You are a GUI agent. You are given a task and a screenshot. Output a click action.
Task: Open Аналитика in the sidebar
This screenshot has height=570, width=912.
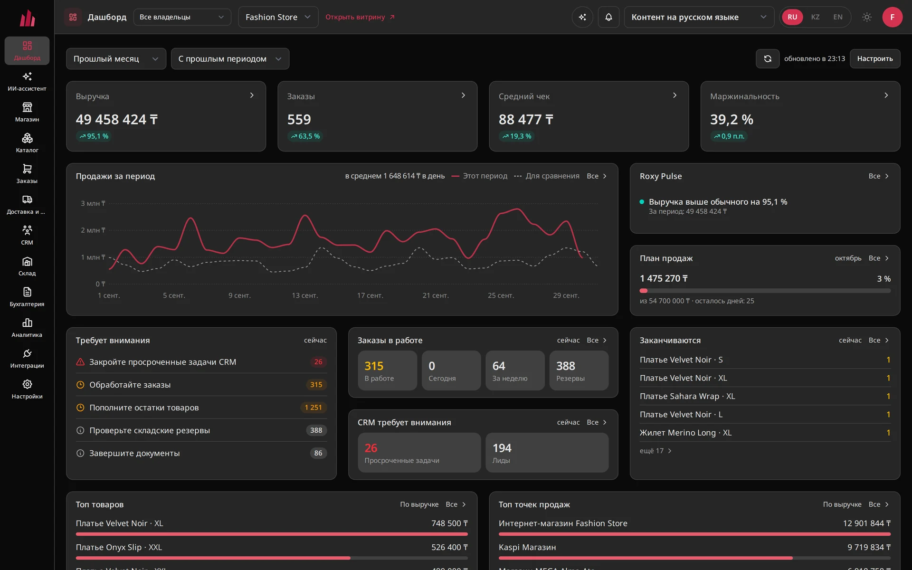tap(27, 328)
